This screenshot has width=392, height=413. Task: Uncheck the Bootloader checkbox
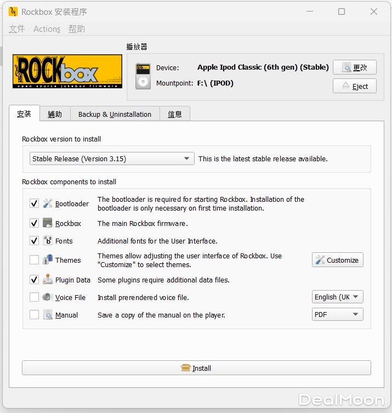tap(34, 203)
